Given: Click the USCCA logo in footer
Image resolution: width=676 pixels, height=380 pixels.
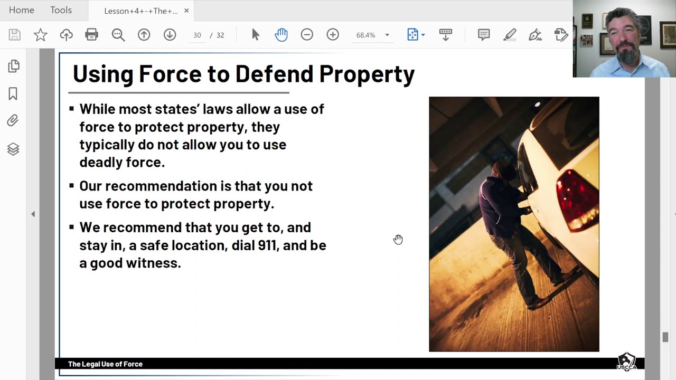Looking at the screenshot, I should coord(626,362).
